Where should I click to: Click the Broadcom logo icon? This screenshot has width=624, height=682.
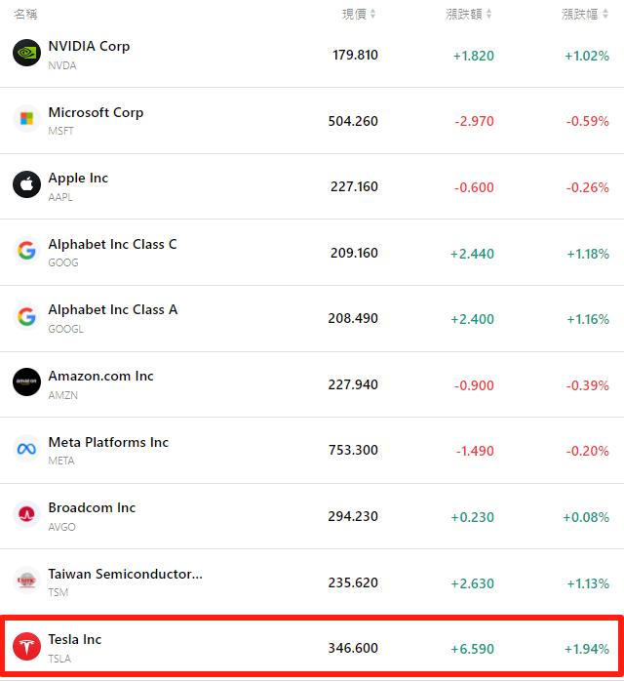(x=26, y=514)
